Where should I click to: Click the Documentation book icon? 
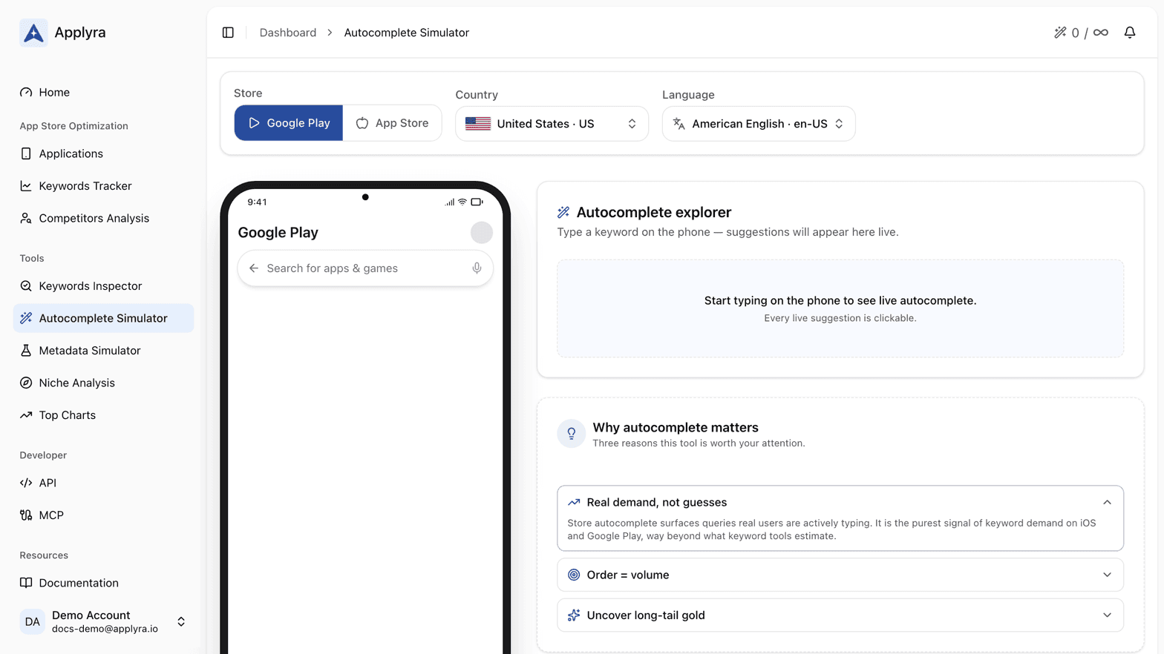pyautogui.click(x=26, y=583)
